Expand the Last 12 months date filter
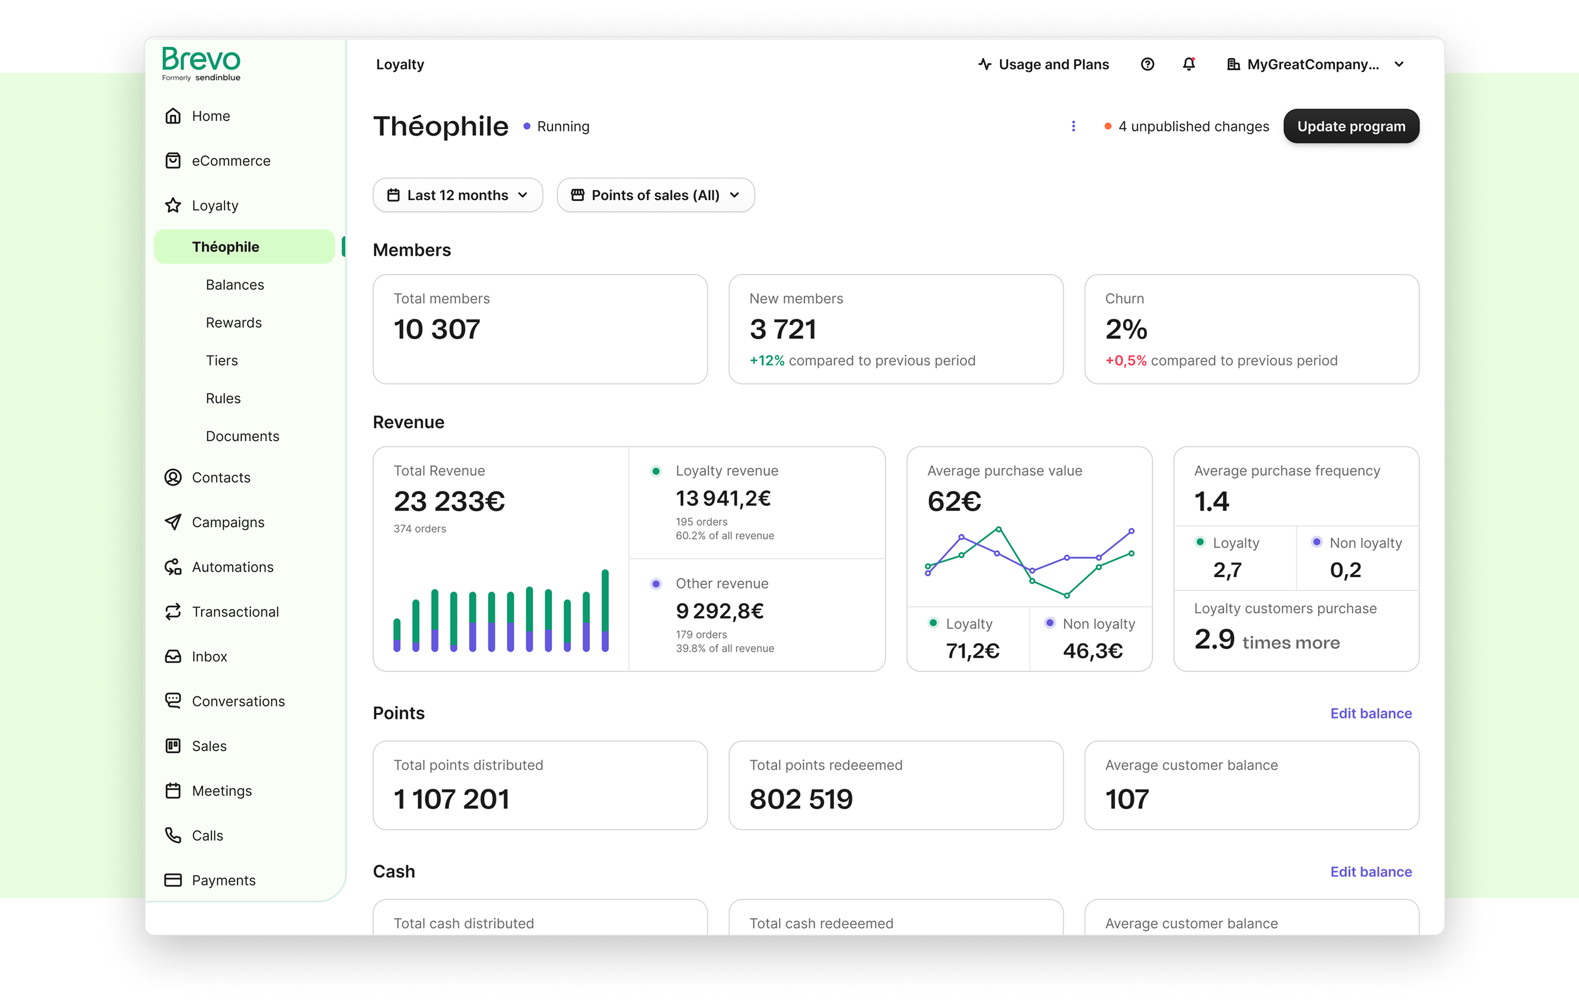The image size is (1579, 1001). click(457, 196)
